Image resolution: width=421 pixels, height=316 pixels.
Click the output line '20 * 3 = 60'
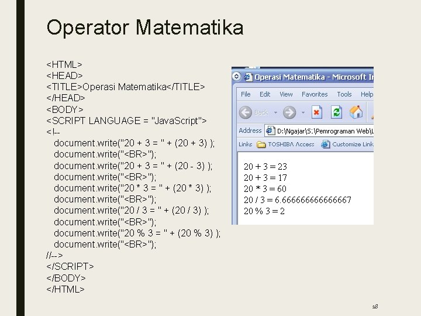(265, 189)
